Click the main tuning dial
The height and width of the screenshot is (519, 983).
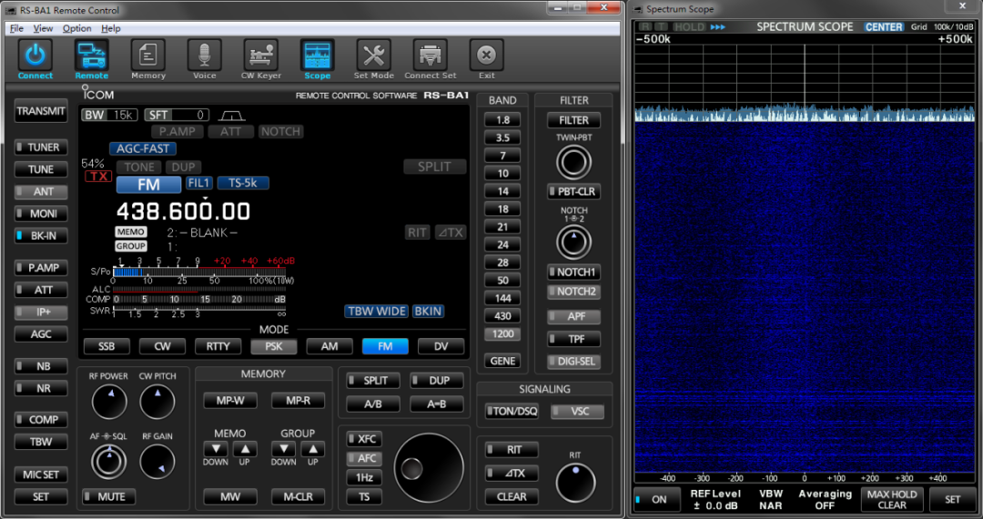coord(429,468)
